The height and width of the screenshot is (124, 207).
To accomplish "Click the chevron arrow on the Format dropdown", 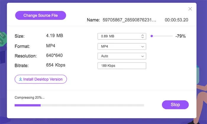I will coord(143,47).
